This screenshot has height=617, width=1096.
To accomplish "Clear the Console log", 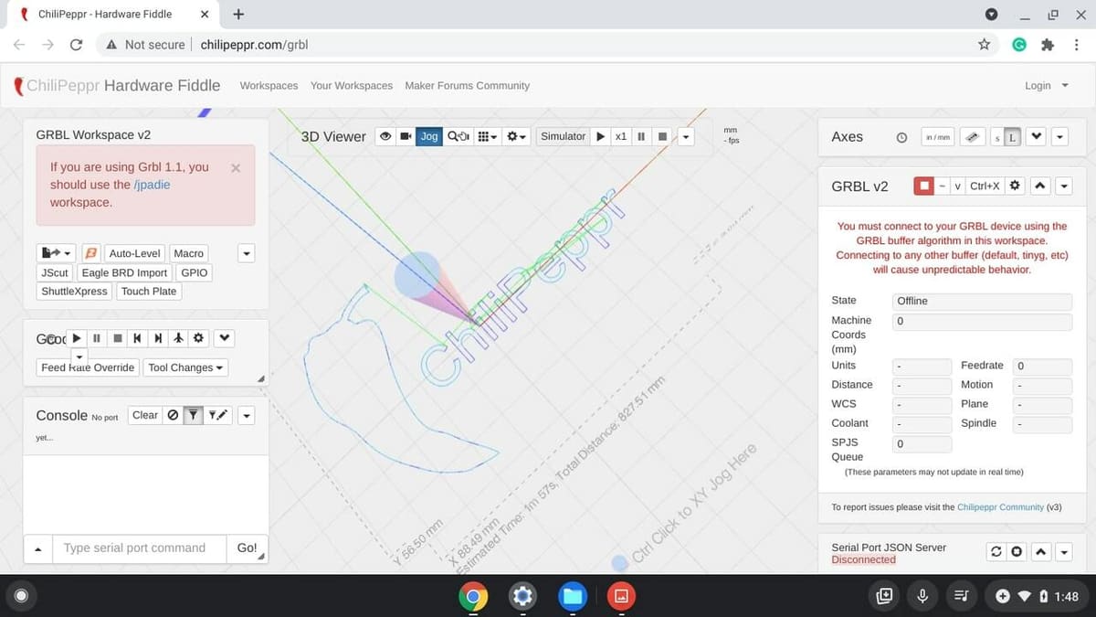I will [x=145, y=415].
